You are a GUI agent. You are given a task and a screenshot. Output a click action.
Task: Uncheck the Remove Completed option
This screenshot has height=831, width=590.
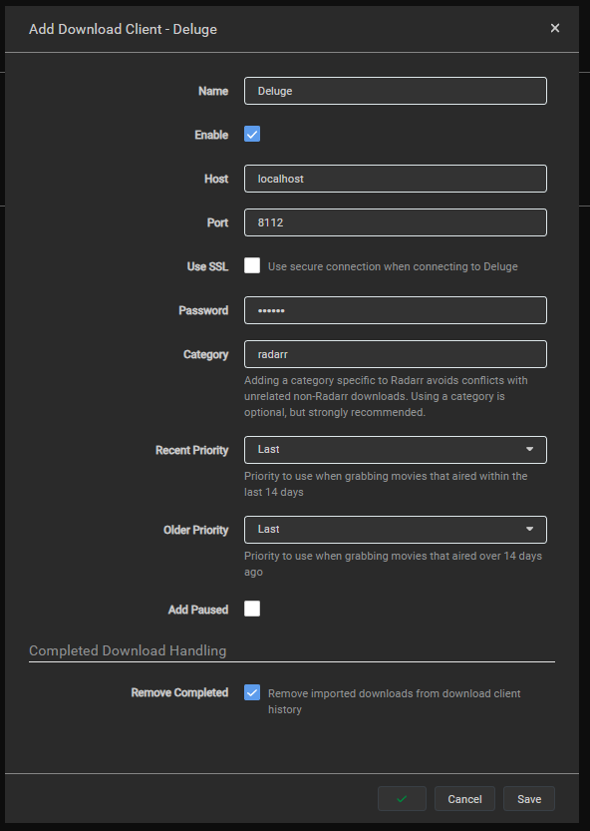click(252, 692)
